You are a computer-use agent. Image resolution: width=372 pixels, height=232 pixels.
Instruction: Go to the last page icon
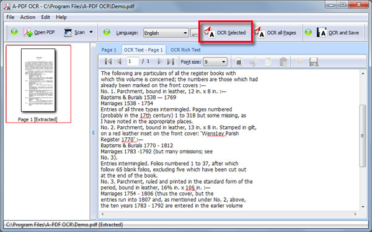click(170, 61)
